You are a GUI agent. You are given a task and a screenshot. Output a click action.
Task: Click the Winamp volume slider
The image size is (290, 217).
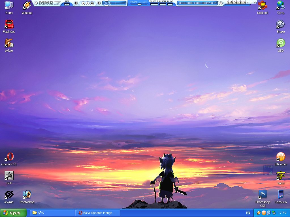[x=139, y=4]
